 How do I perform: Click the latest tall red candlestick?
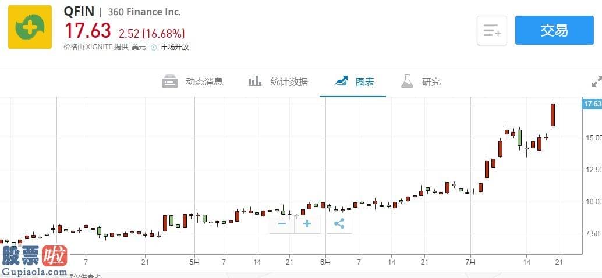(553, 115)
